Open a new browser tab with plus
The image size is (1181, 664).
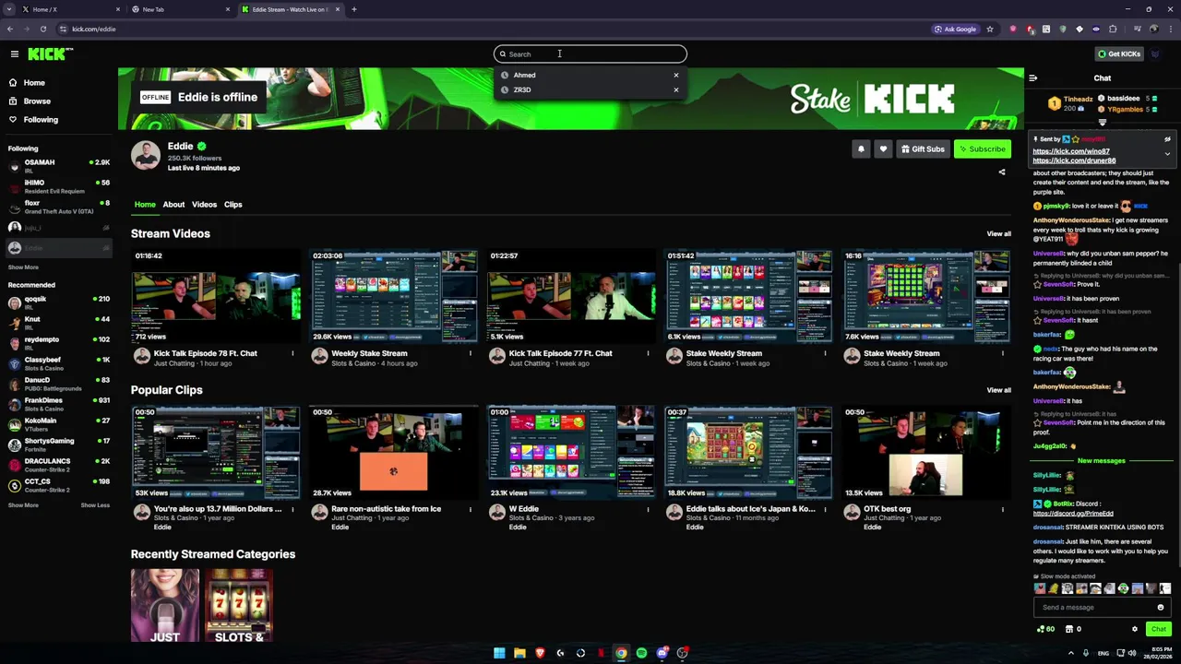click(x=354, y=9)
